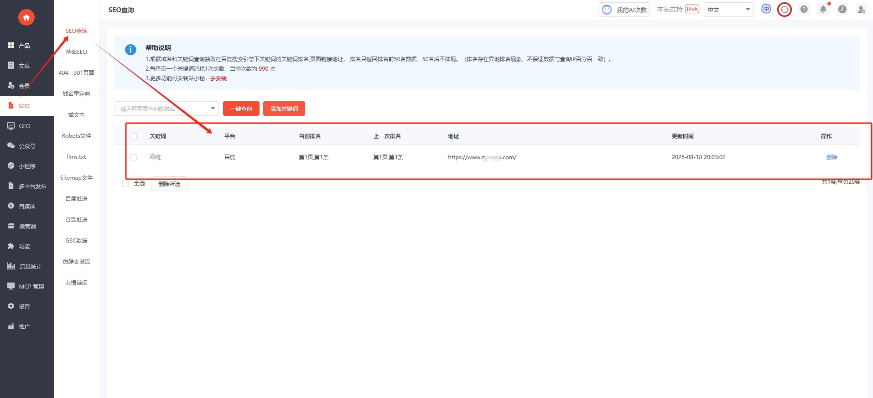Click the 一键查询 button
The image size is (873, 398).
tap(241, 109)
